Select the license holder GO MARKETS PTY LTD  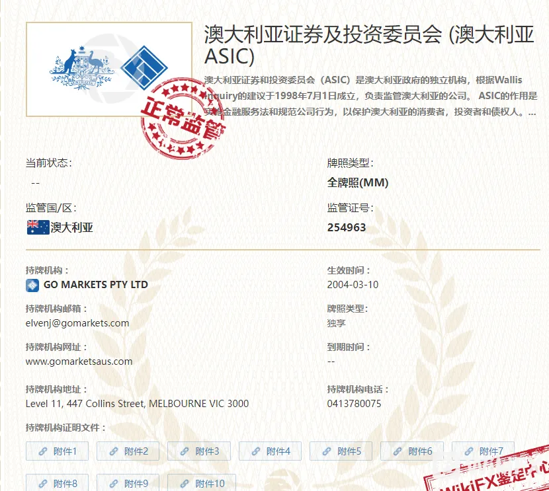coord(96,285)
